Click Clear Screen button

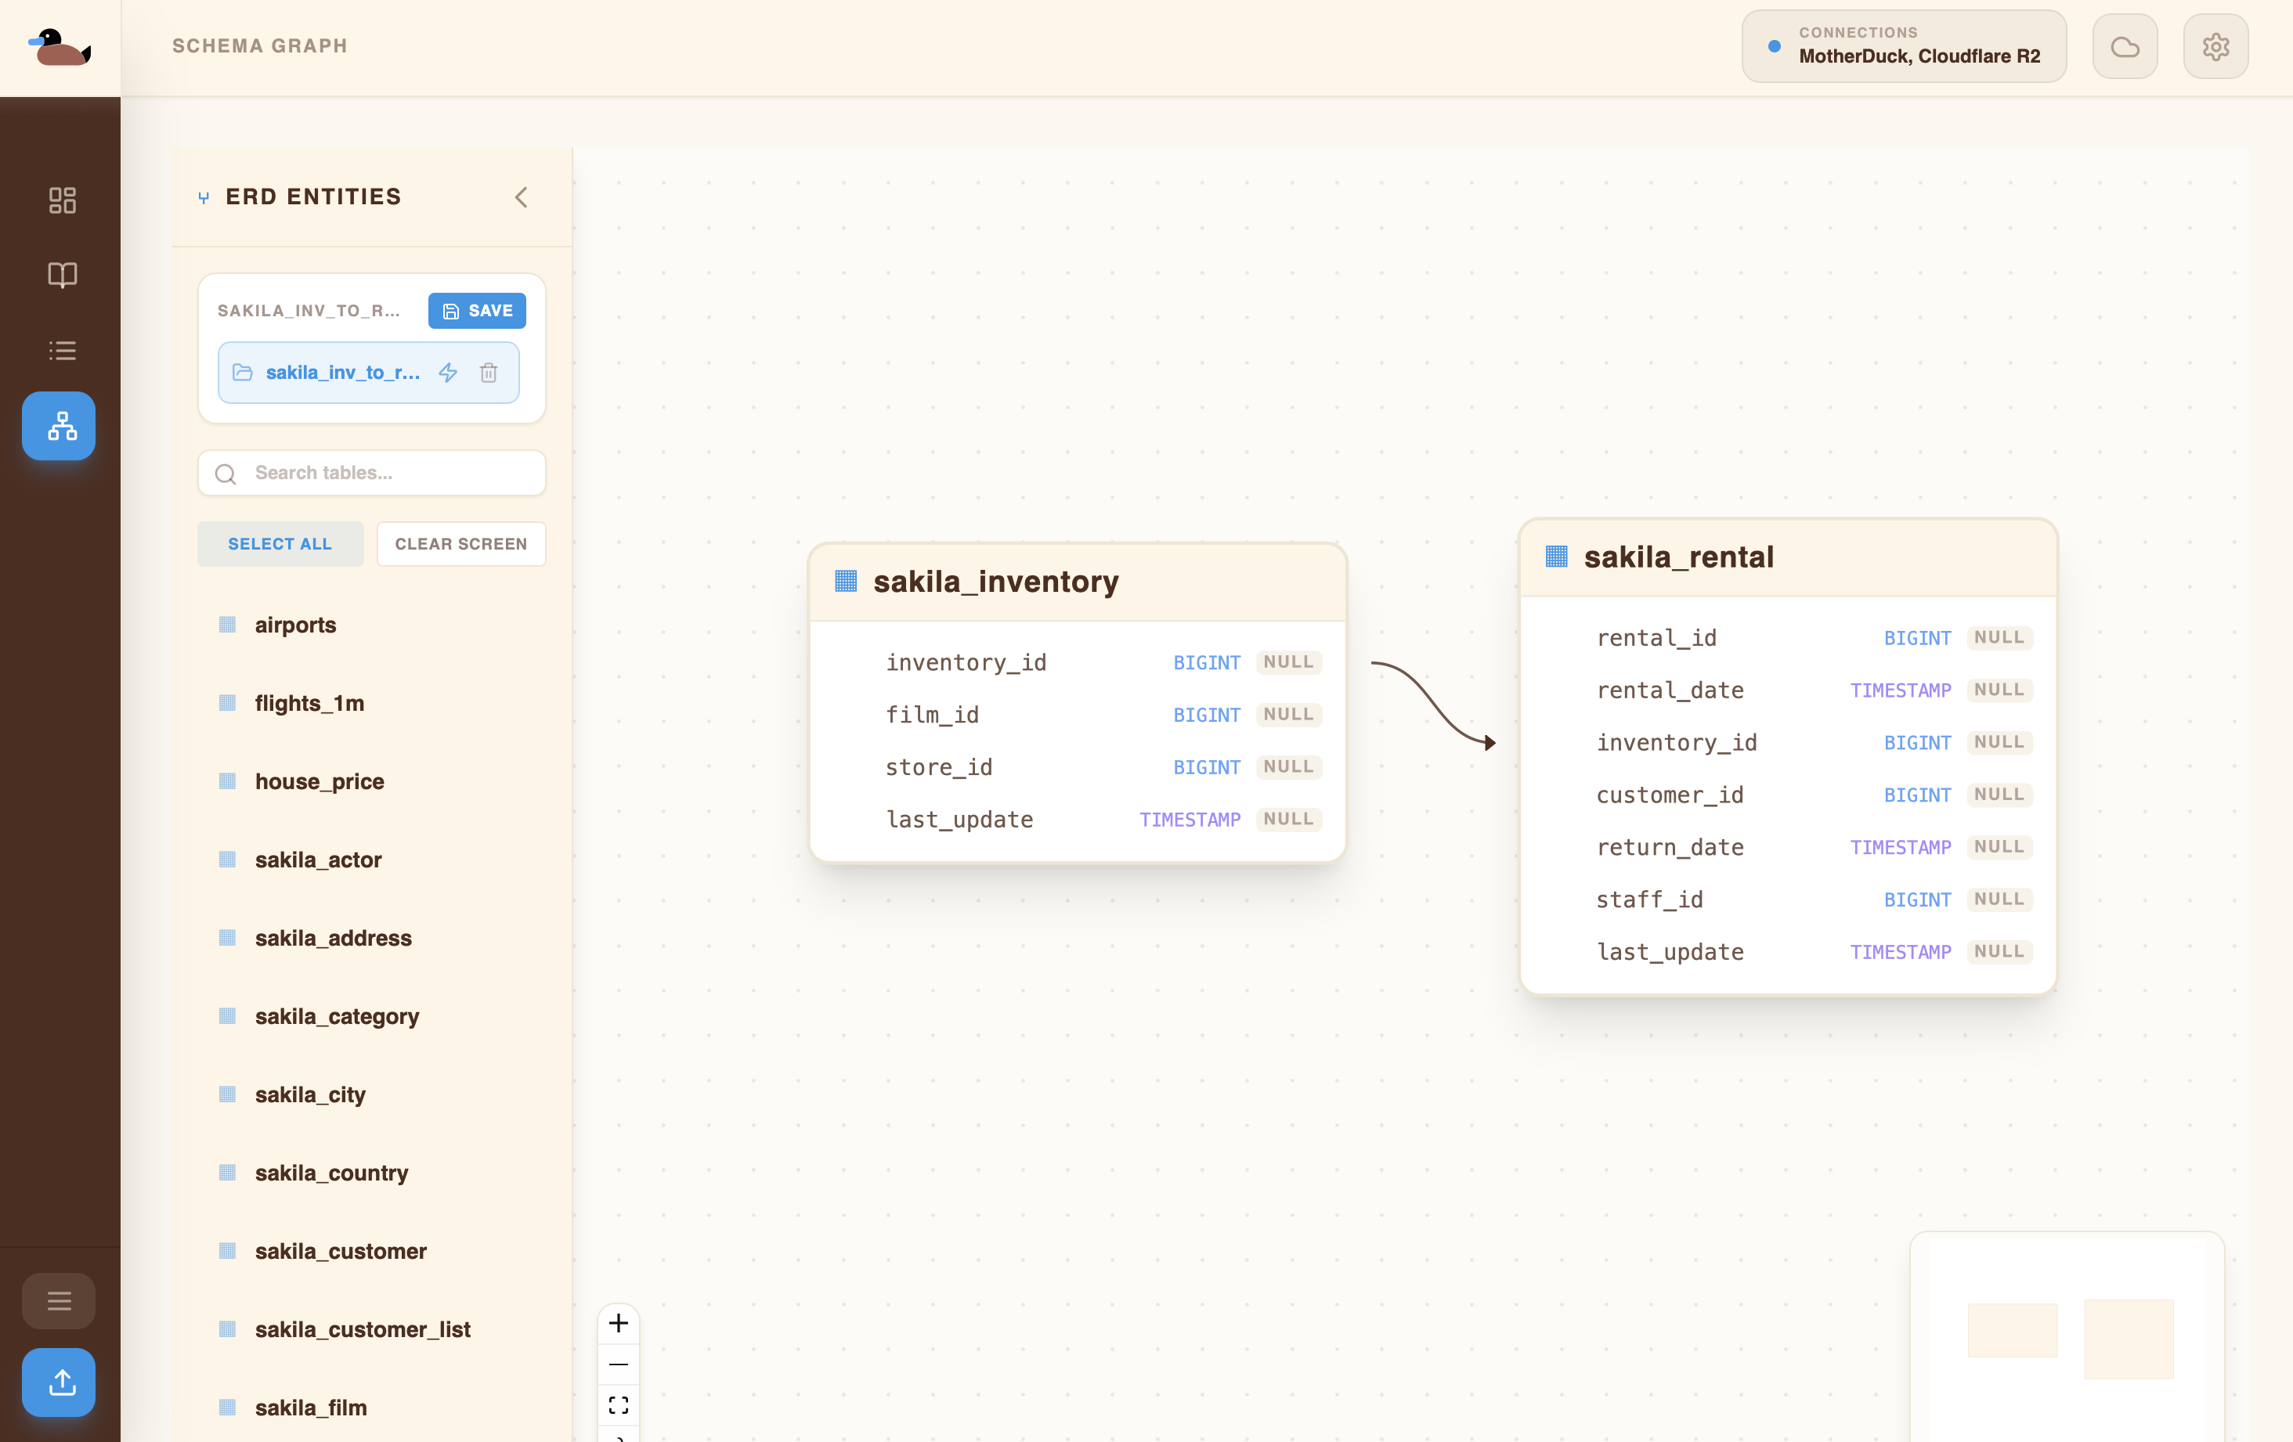[x=461, y=543]
